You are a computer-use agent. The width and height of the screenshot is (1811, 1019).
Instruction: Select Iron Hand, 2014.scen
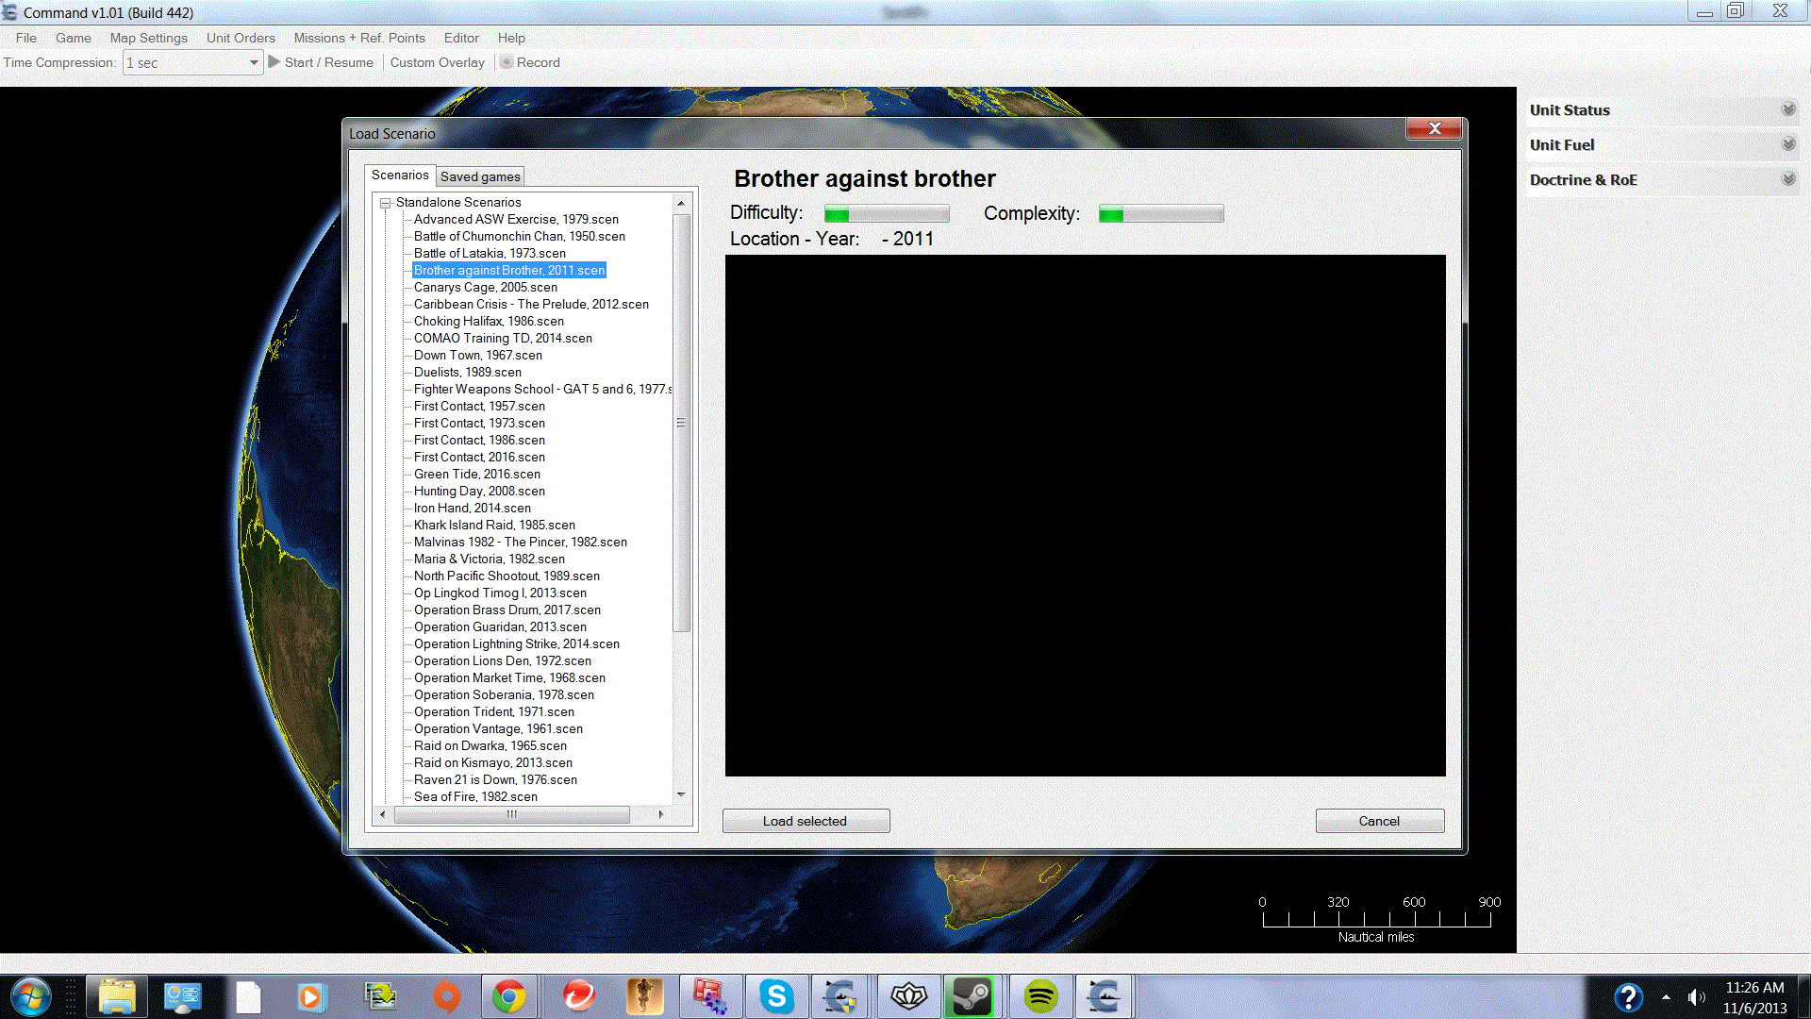click(x=472, y=509)
